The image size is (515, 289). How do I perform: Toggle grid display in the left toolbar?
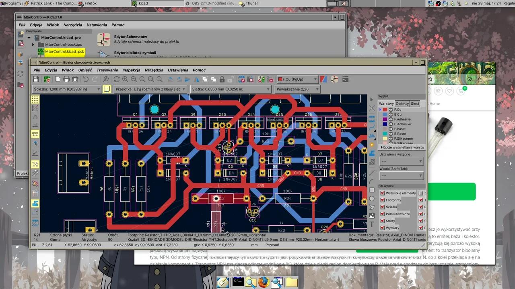coord(35,100)
